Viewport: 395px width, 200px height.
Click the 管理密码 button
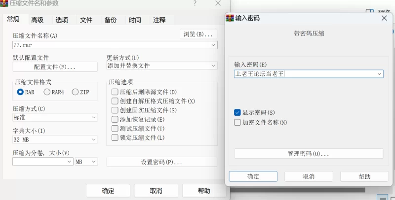[309, 154]
